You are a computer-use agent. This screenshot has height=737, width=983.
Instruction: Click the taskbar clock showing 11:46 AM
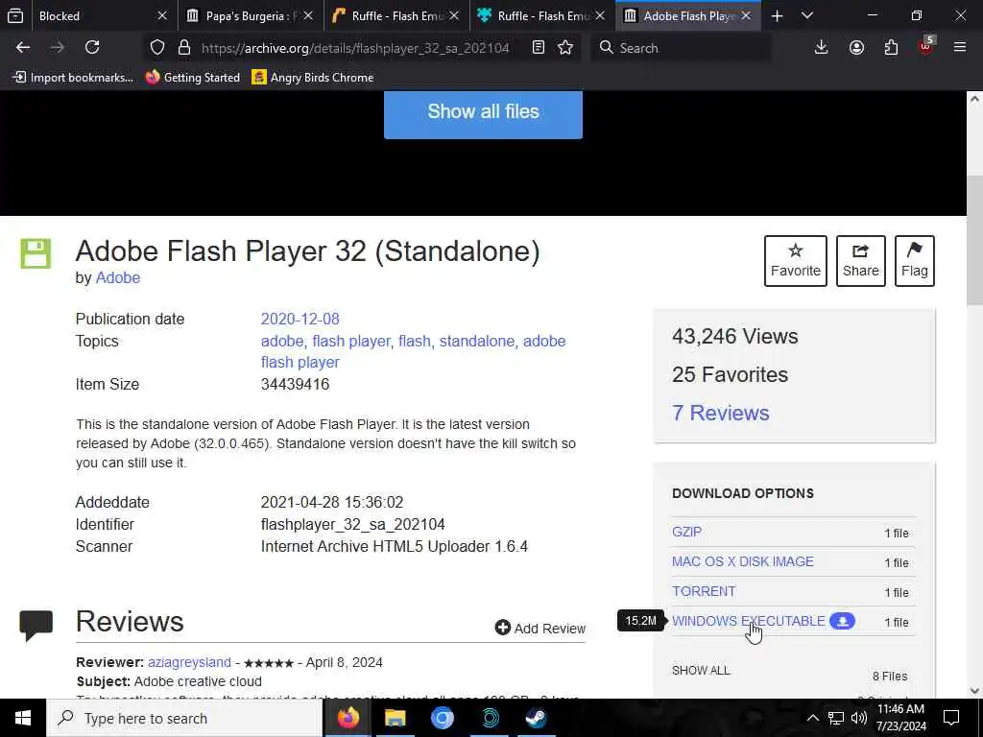(x=900, y=718)
